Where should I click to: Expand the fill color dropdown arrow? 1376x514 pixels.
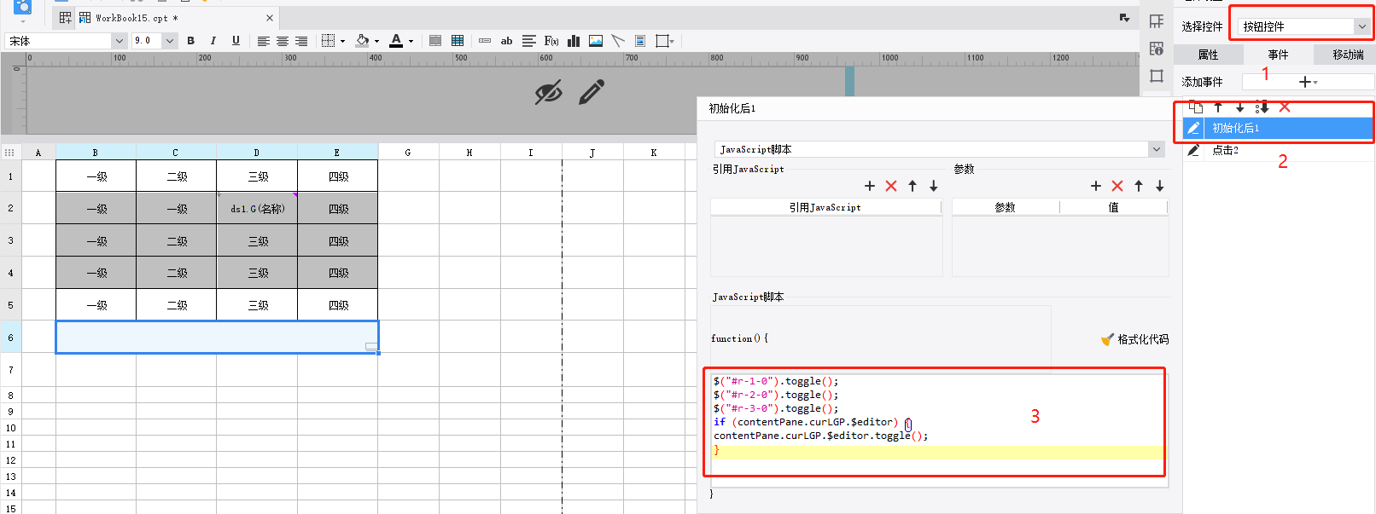[x=377, y=41]
